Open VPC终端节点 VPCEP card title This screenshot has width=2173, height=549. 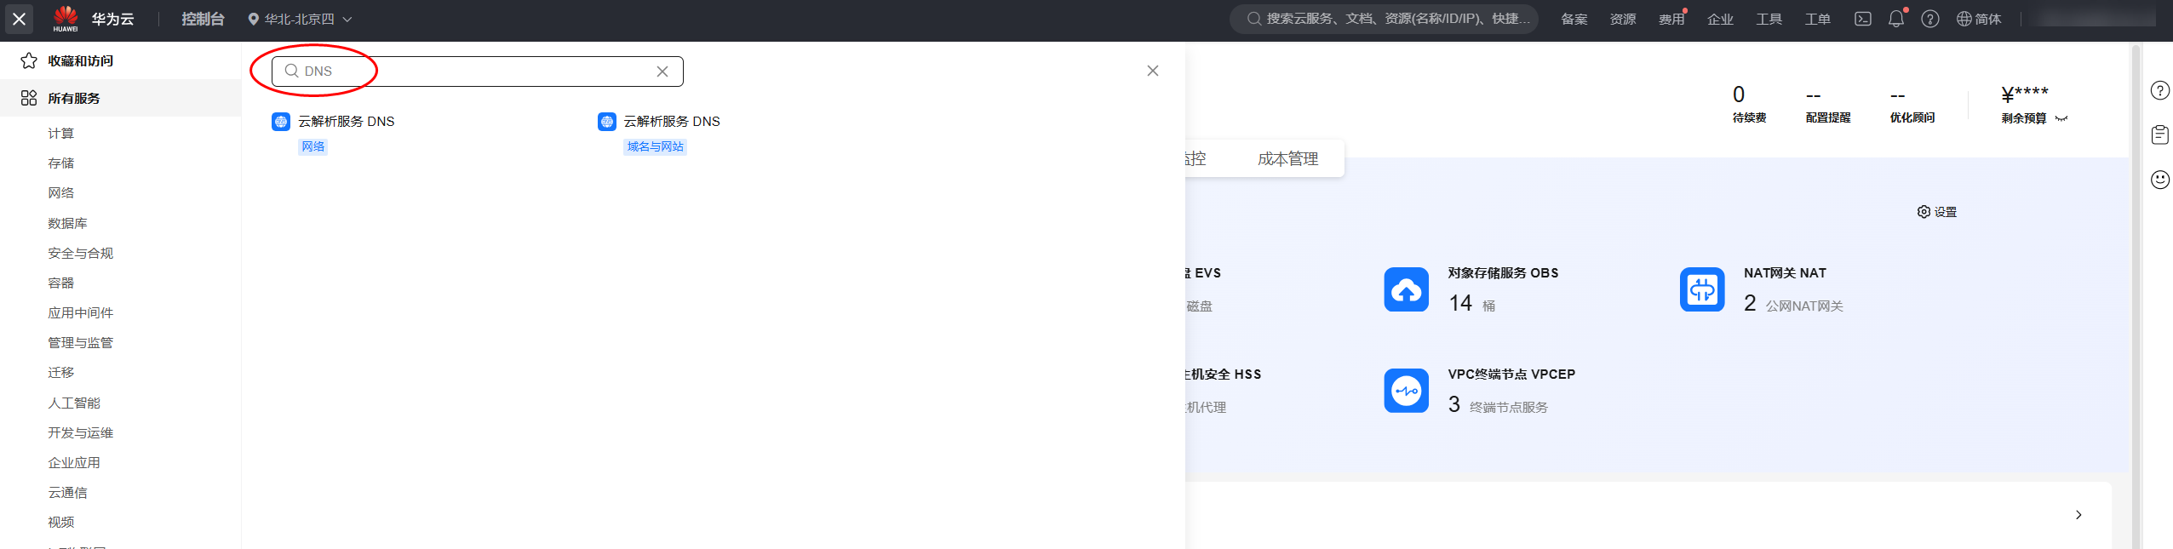point(1511,375)
